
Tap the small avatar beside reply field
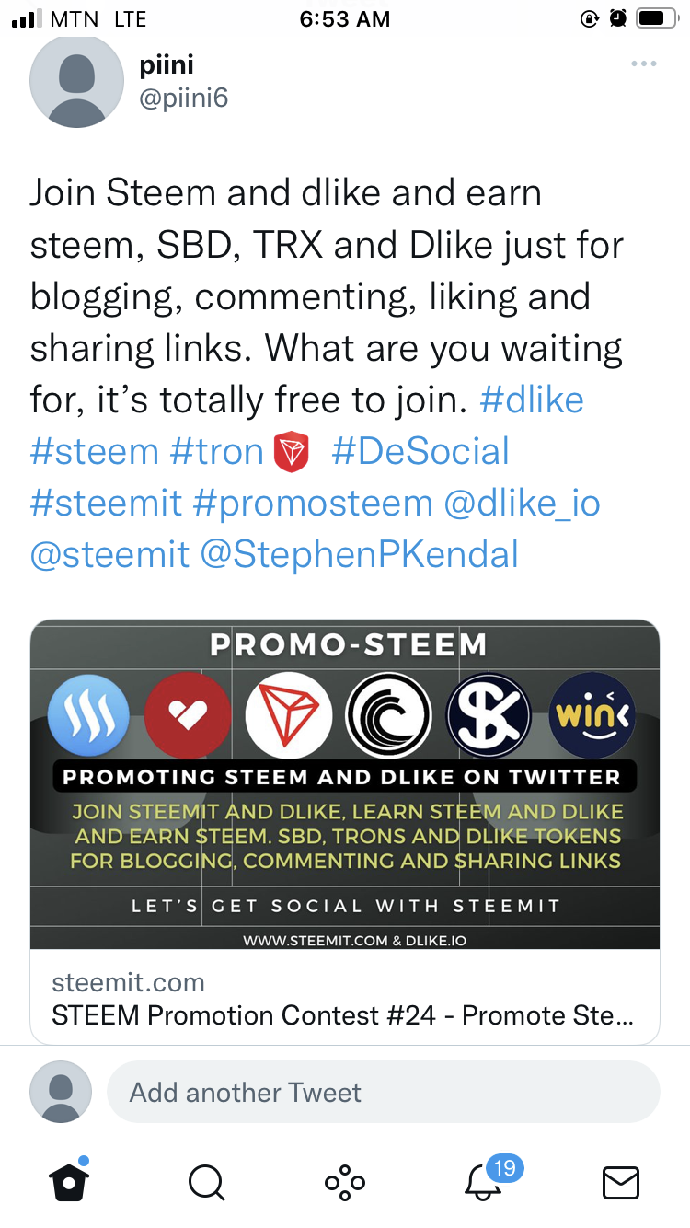pyautogui.click(x=61, y=1092)
